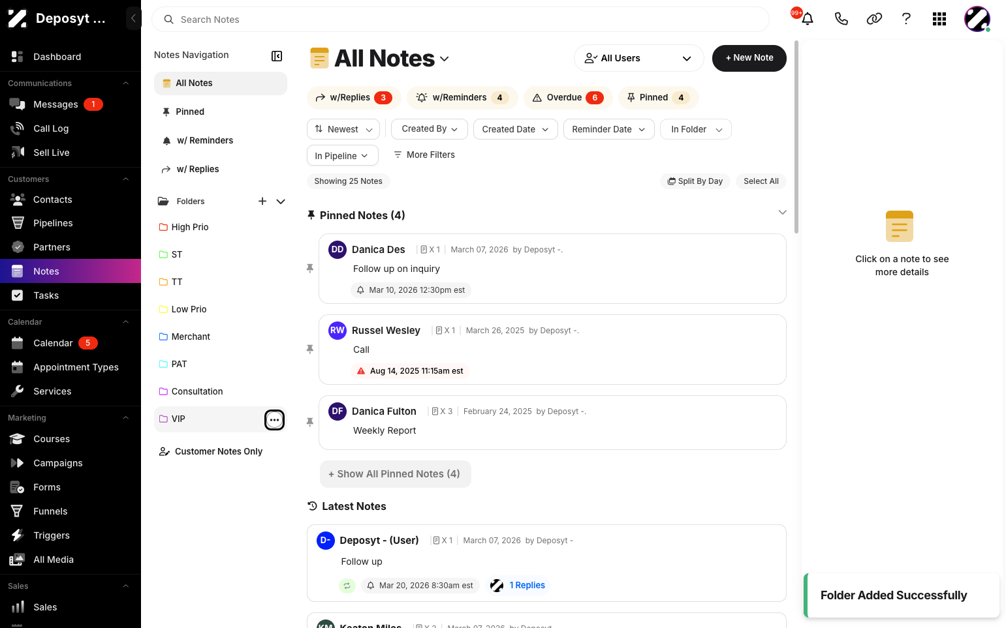Click the Search Notes field

[460, 20]
